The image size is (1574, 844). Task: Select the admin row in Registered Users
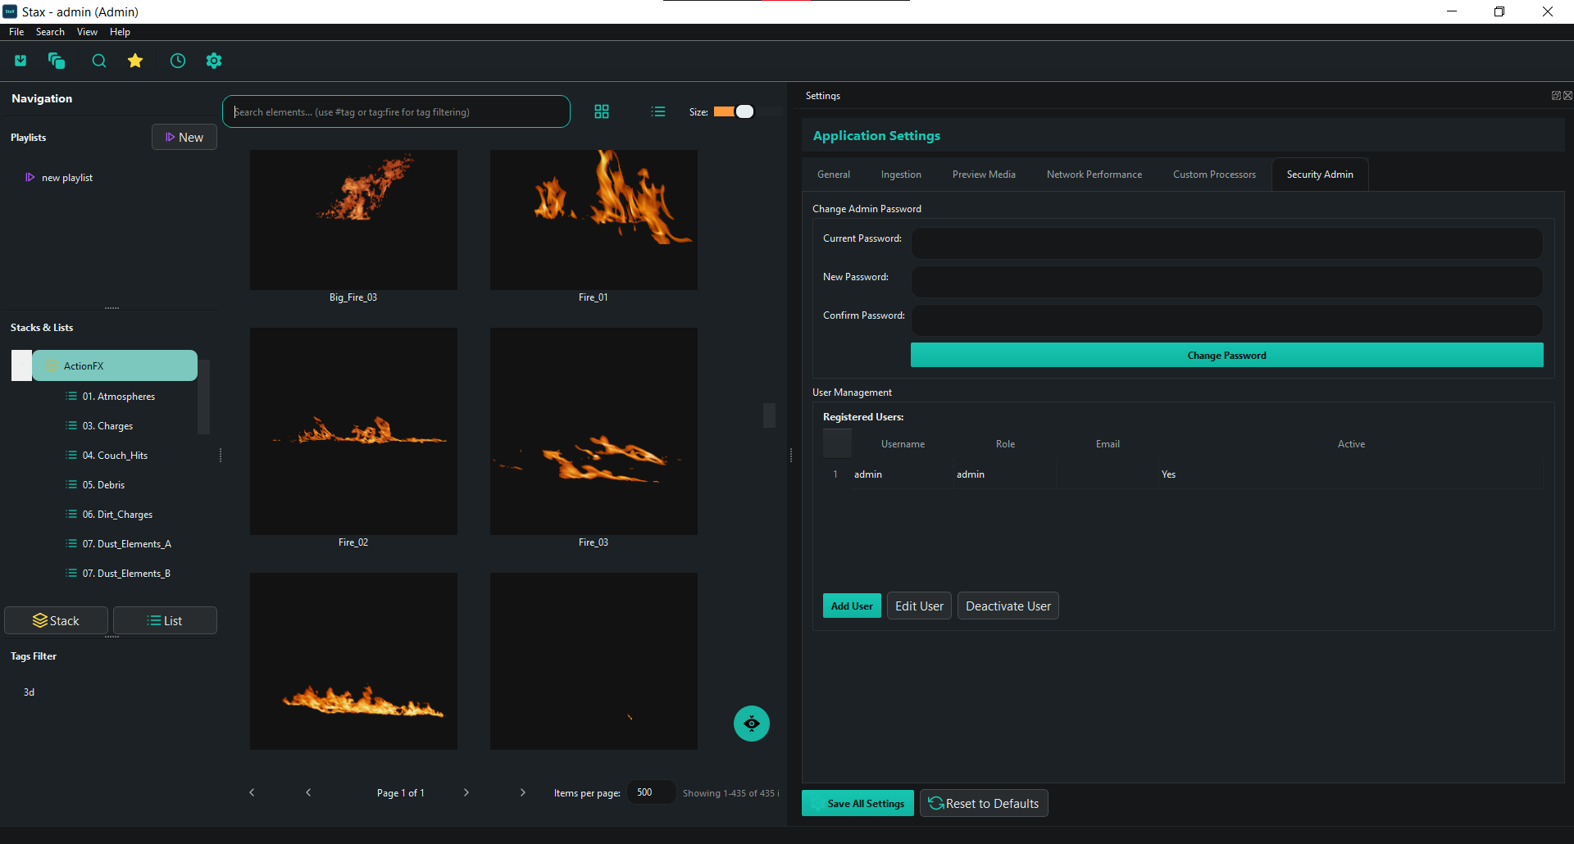pos(868,474)
